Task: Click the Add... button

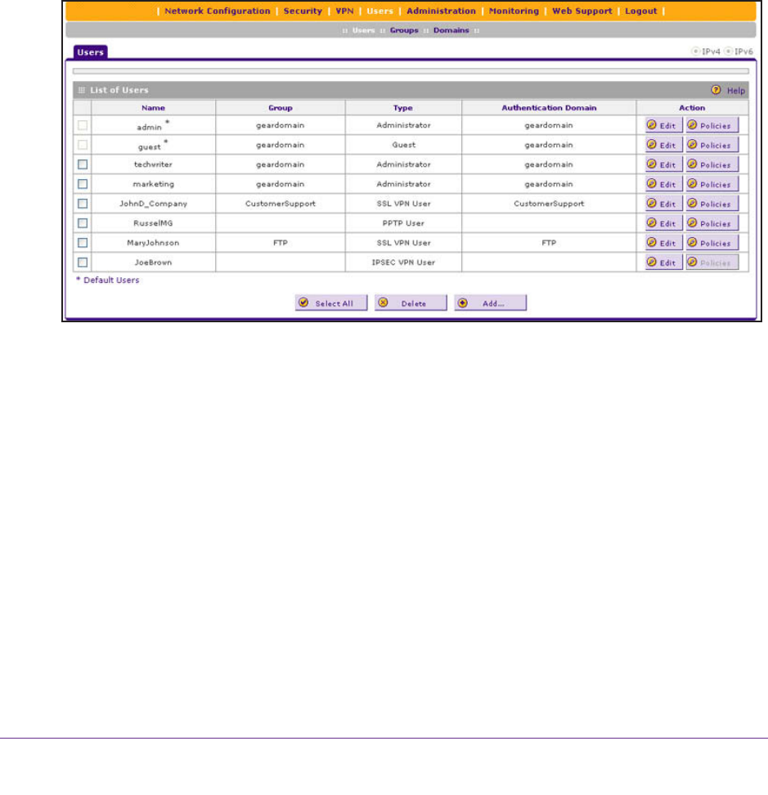Action: (x=490, y=303)
